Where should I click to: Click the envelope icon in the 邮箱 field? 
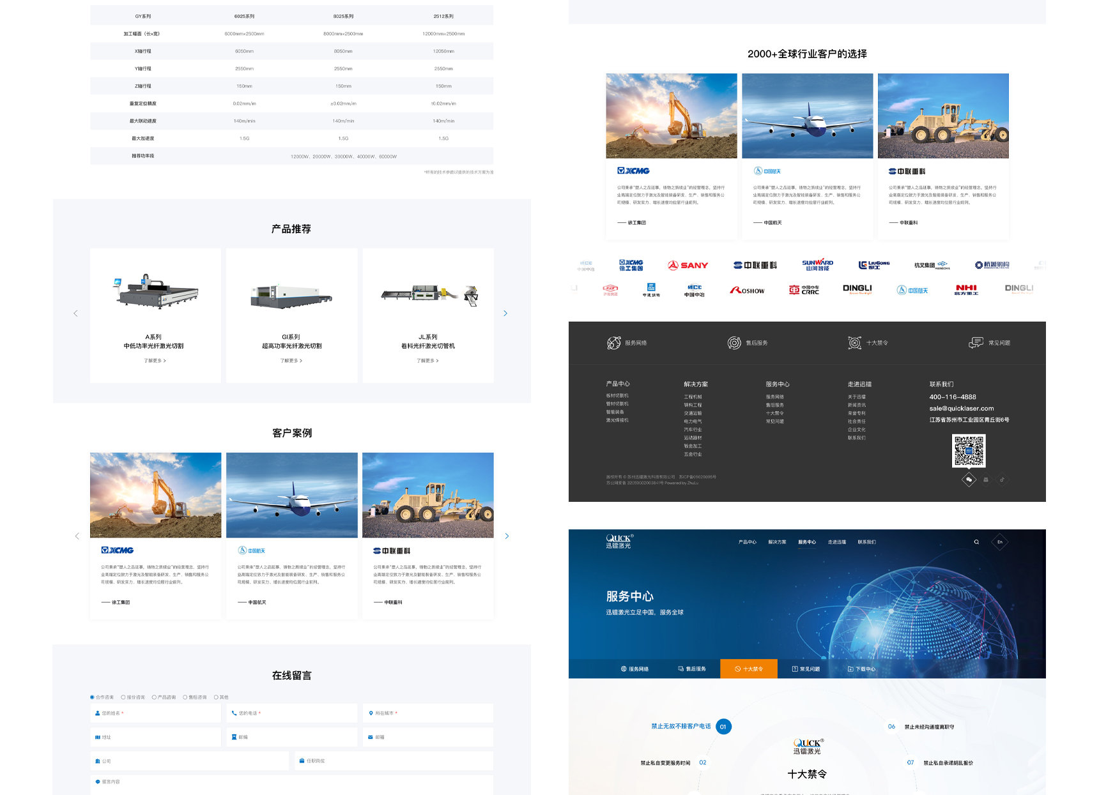371,737
